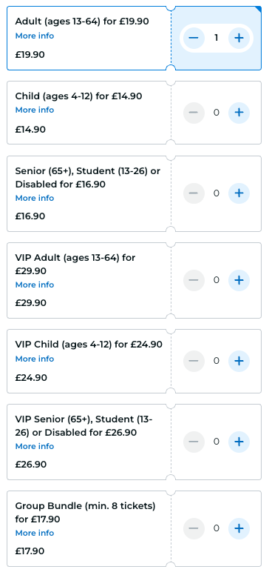Click the minus button for VIP Adult tickets
269x575 pixels.
[x=194, y=280]
